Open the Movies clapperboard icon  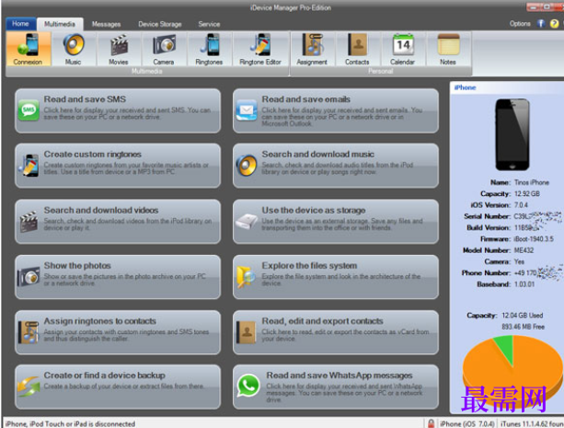click(x=119, y=49)
